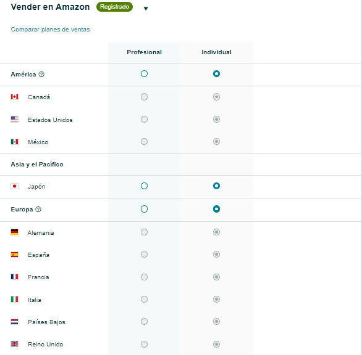Set Individual radio for Países Bajos
The width and height of the screenshot is (362, 355).
tap(216, 321)
